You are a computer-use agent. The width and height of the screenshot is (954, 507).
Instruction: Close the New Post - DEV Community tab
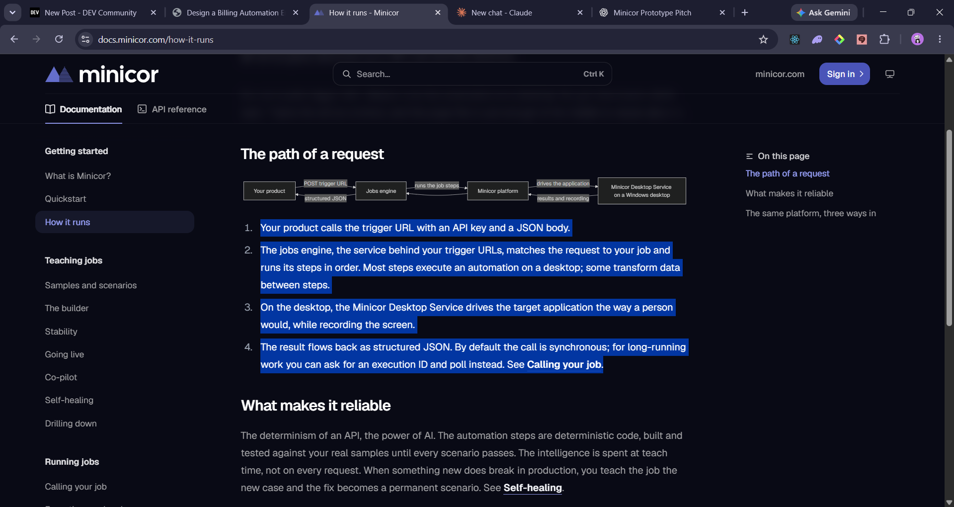(x=153, y=12)
